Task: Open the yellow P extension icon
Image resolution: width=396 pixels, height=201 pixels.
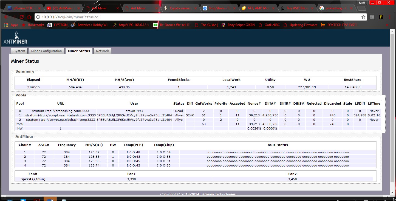Action: (x=381, y=17)
